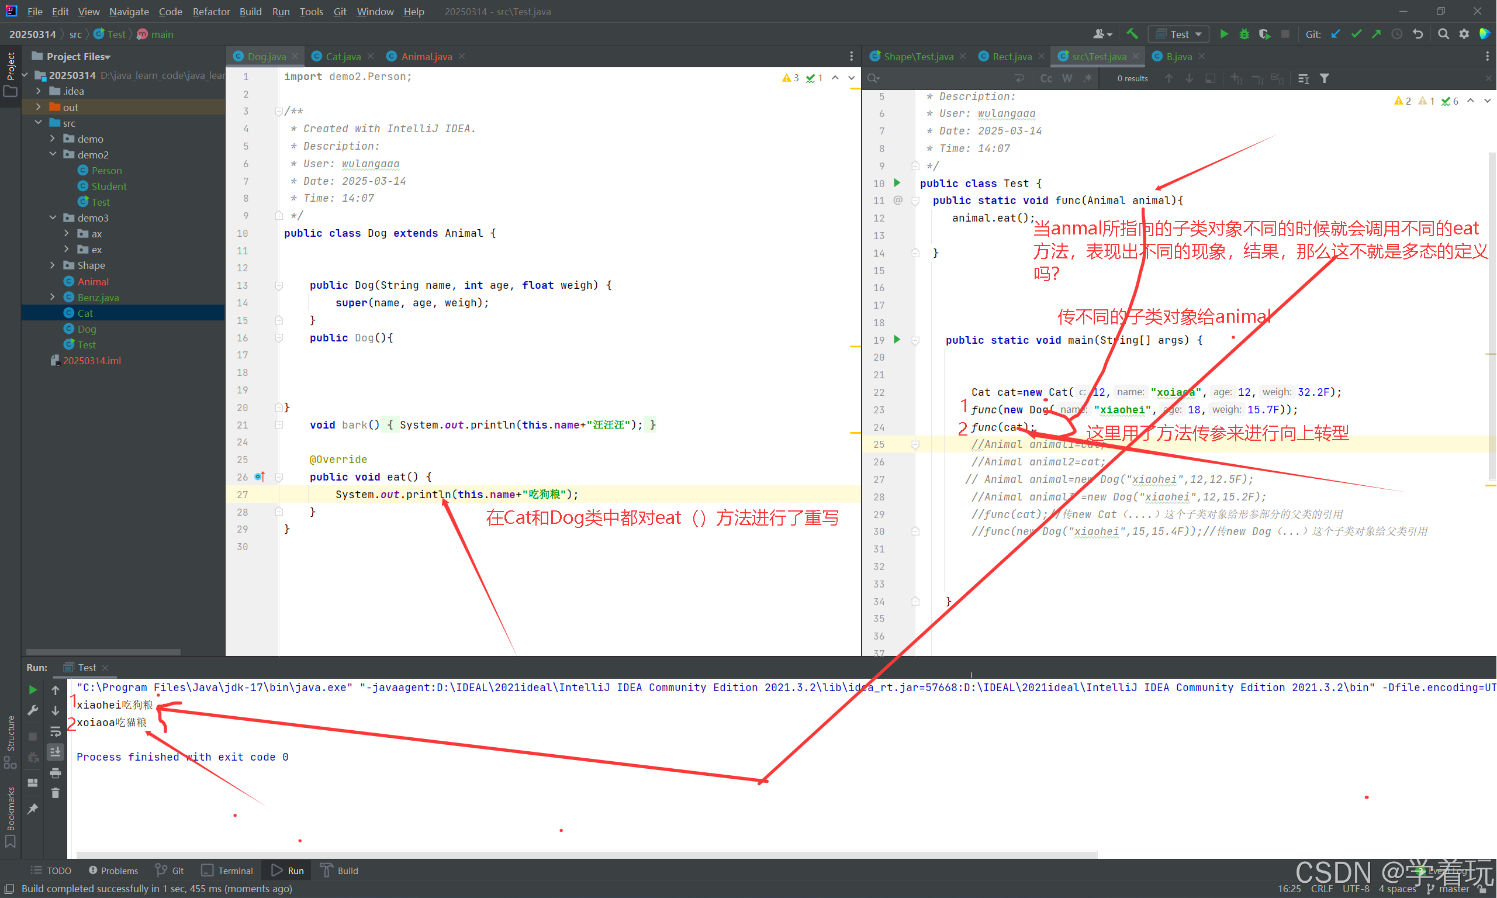Toggle Match Case Cc in search bar
Image resolution: width=1497 pixels, height=898 pixels.
click(x=1046, y=78)
